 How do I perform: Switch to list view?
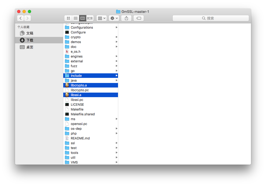(76, 18)
